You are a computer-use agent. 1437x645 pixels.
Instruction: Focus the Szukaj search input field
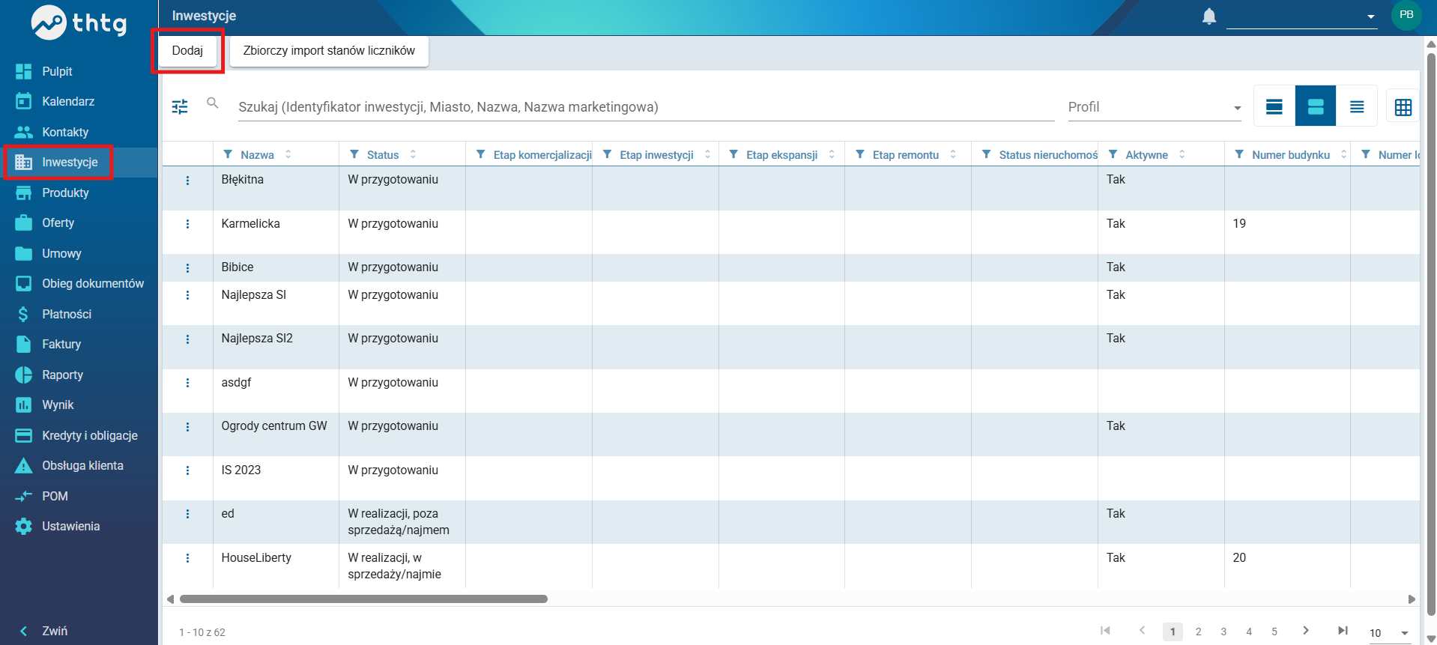[x=646, y=107]
